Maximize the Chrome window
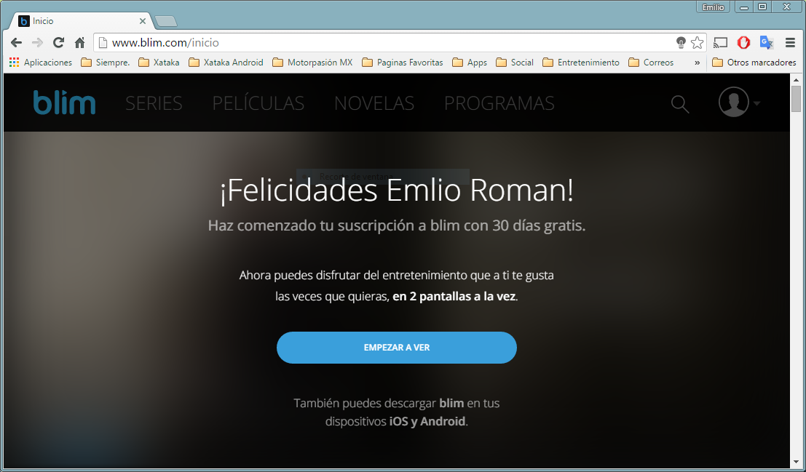This screenshot has height=472, width=806. tap(762, 7)
